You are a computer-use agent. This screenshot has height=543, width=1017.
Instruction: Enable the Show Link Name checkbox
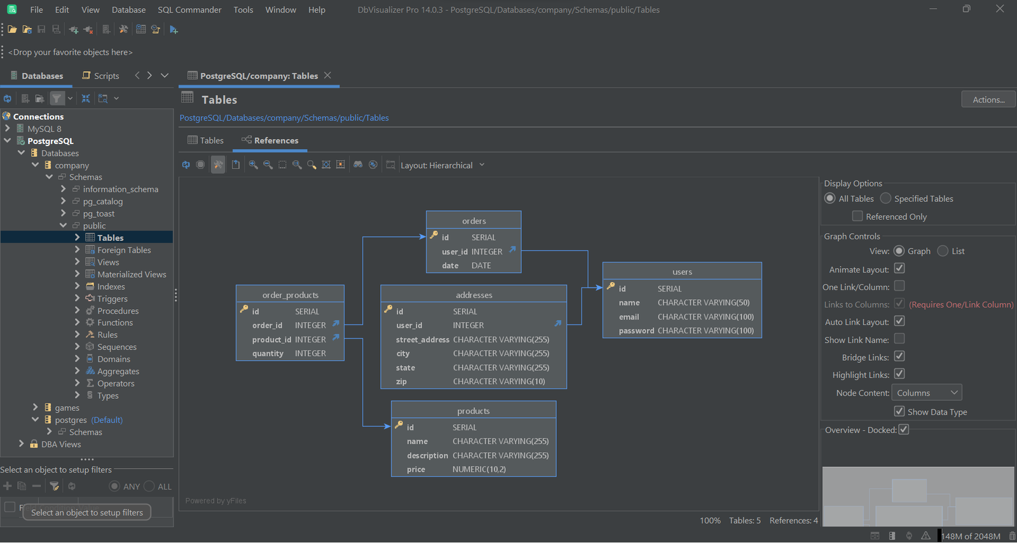click(x=899, y=339)
